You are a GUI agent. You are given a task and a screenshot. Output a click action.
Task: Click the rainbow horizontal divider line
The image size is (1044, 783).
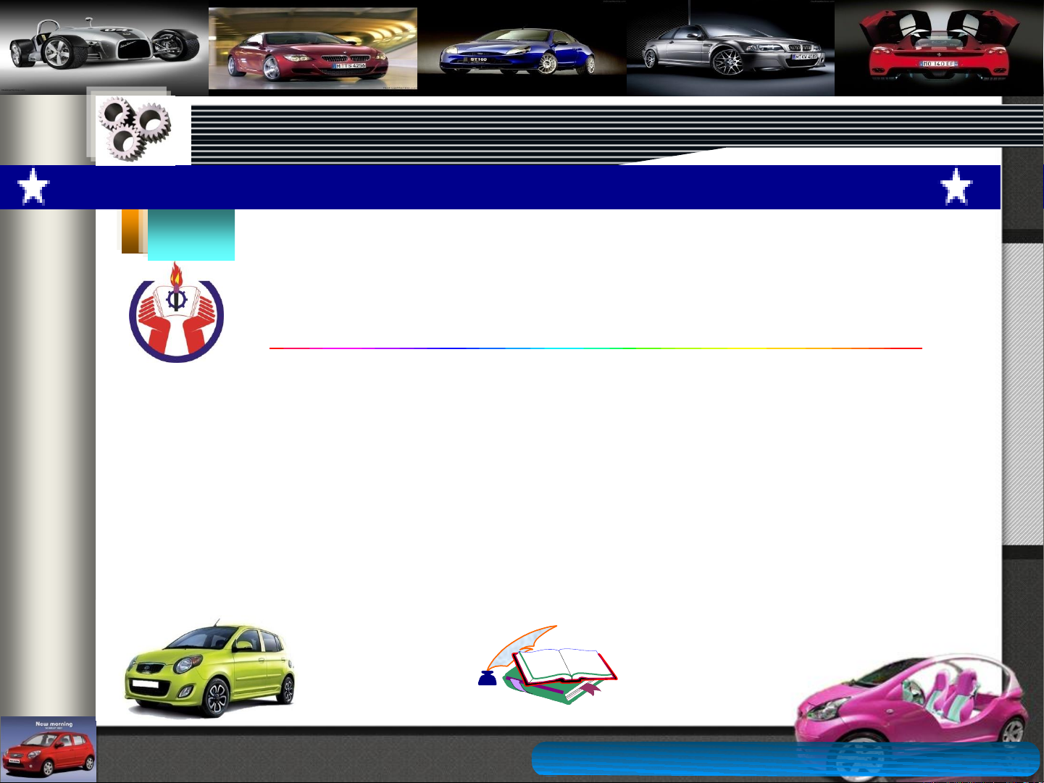(594, 348)
